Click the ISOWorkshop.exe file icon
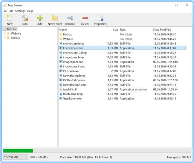Viewport: 194px width, 163px height. coord(61,80)
